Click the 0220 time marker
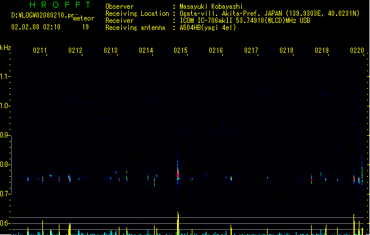 pyautogui.click(x=357, y=51)
